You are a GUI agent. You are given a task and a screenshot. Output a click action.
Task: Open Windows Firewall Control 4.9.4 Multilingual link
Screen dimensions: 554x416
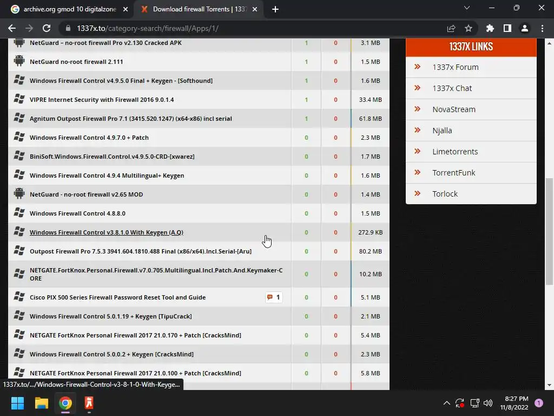pyautogui.click(x=107, y=175)
